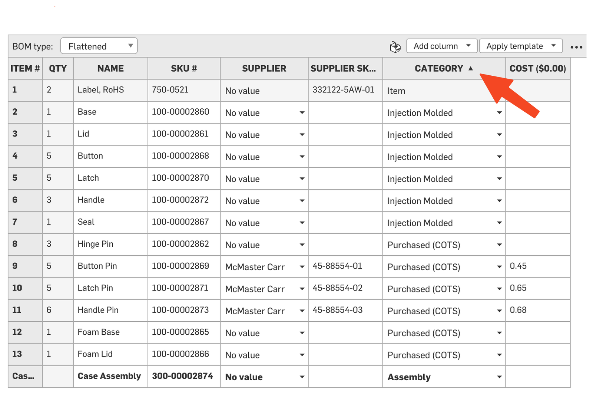
Task: Expand the Apply template menu
Action: point(520,46)
